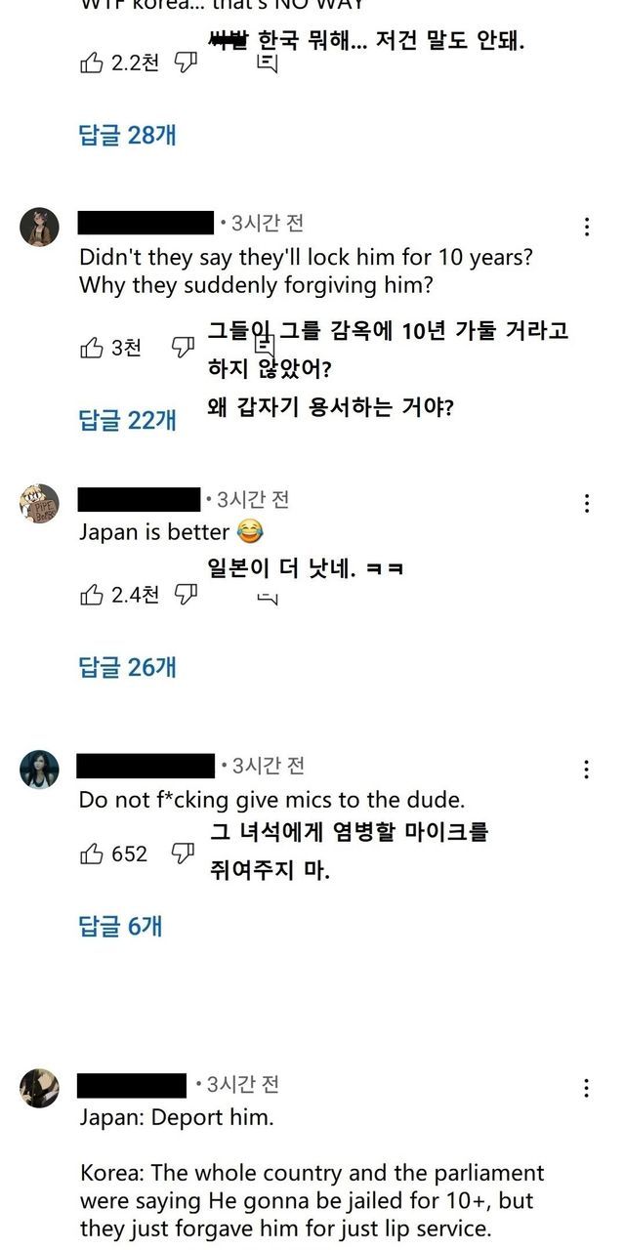Dislike the 'Do not f*cking give mics' comment
This screenshot has height=1250, width=625.
184,854
